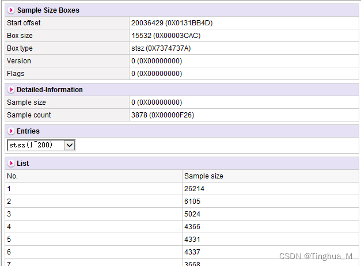Click row number 4 in the list
361x266 pixels.
tap(9, 227)
